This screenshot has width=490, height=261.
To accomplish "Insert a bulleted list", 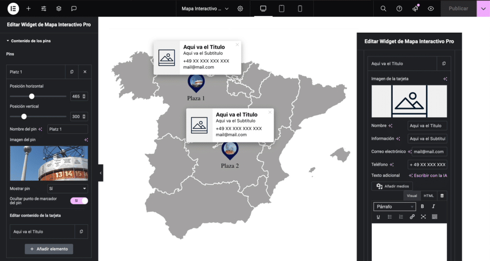I will [390, 217].
